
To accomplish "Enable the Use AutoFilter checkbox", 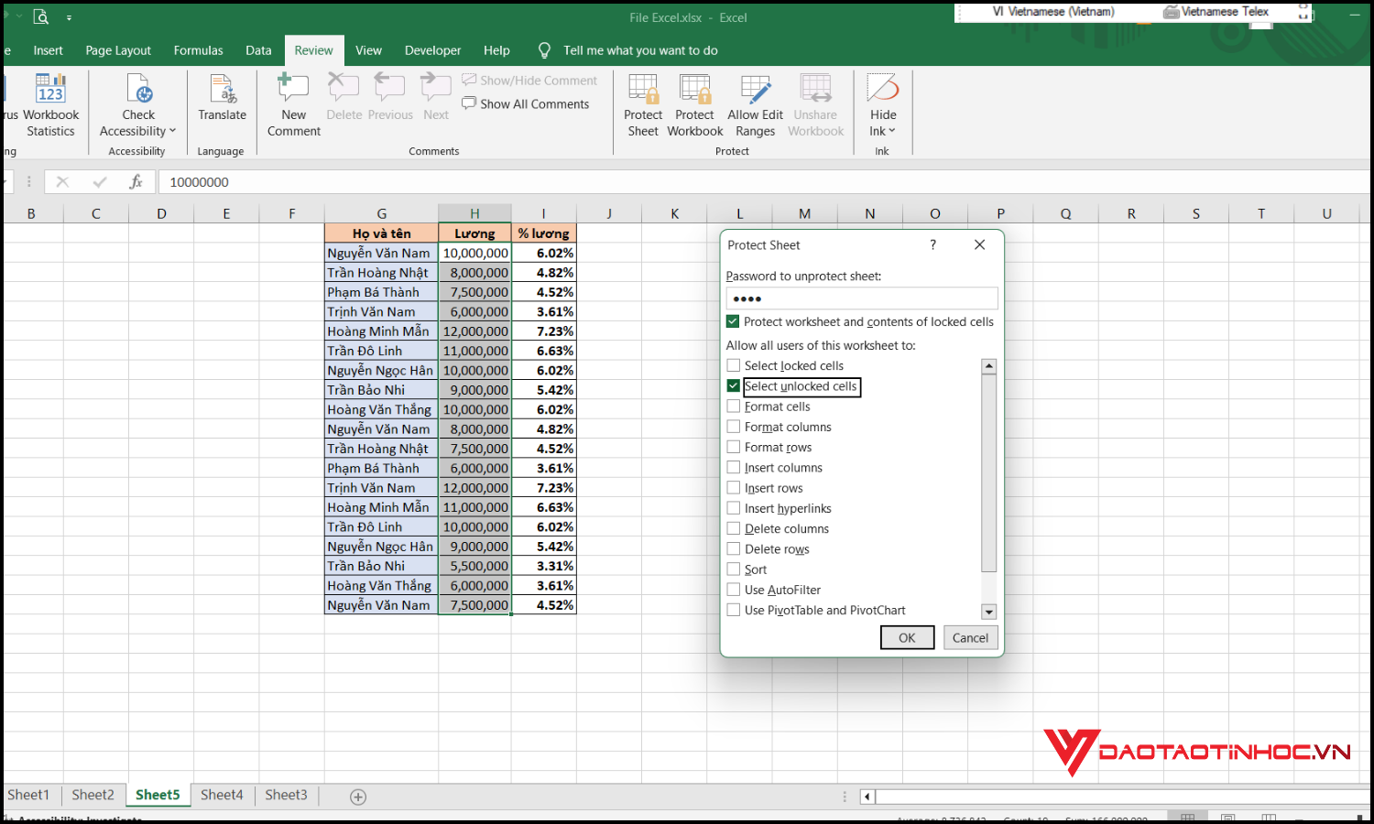I will tap(734, 590).
